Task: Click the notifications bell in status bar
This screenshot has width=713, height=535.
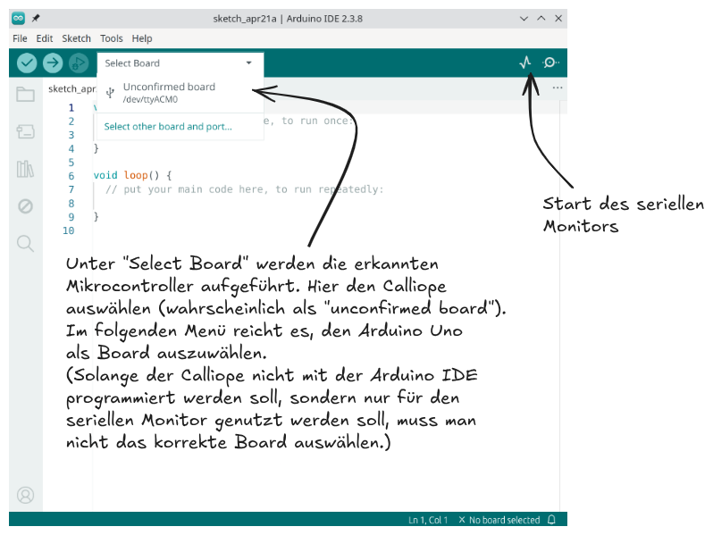Action: point(551,520)
